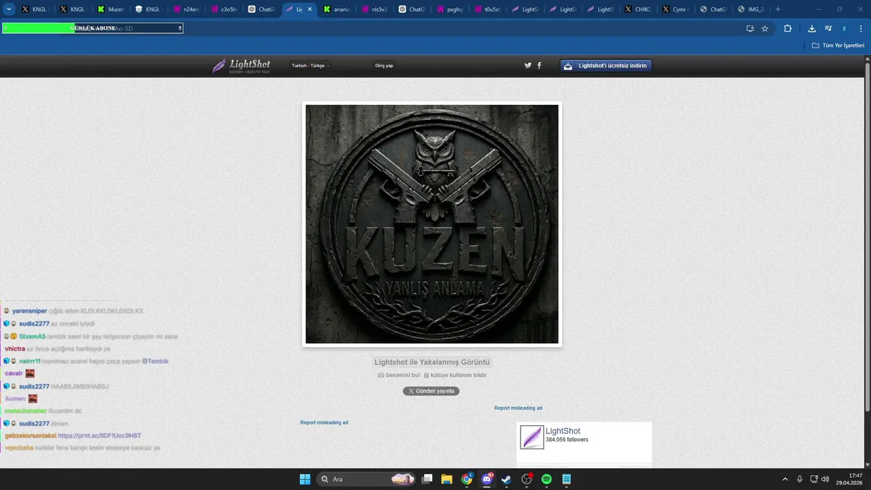Screen dimensions: 871x490
Task: Switch to the ananiz Kick tab
Action: 335,10
